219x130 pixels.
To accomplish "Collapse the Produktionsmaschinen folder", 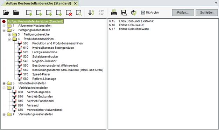I will 9,39.
